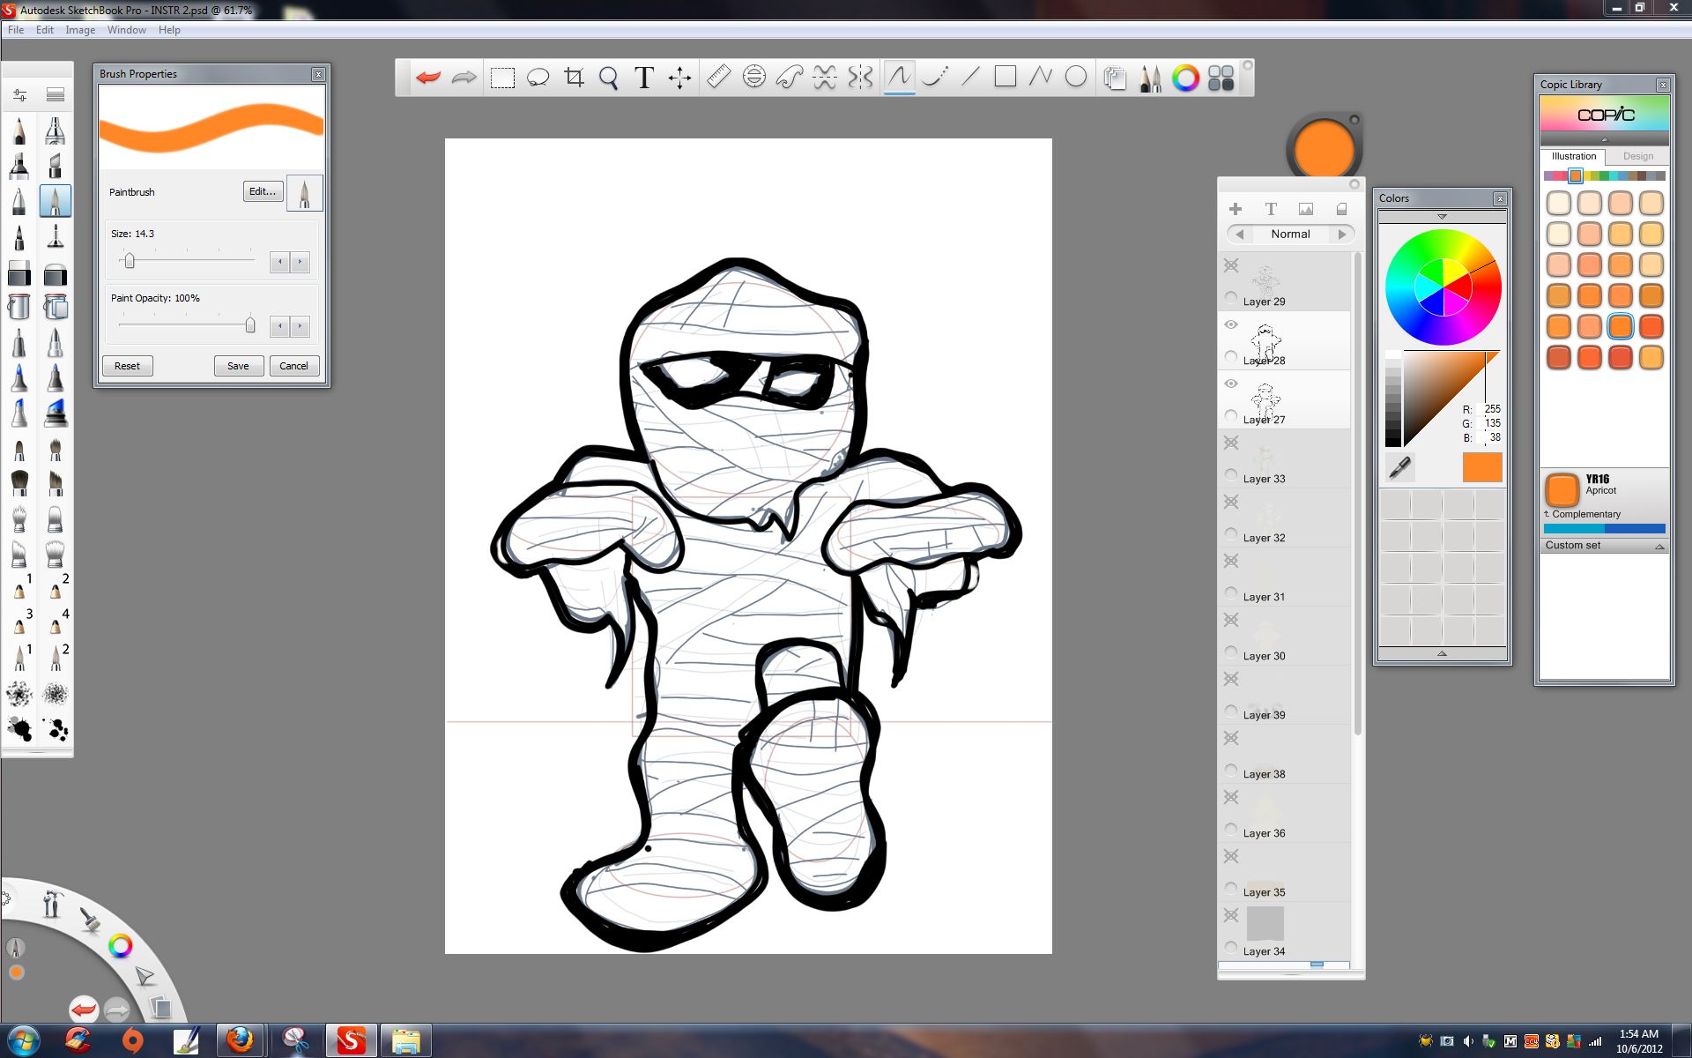1692x1058 pixels.
Task: Open the Image menu
Action: 80,30
